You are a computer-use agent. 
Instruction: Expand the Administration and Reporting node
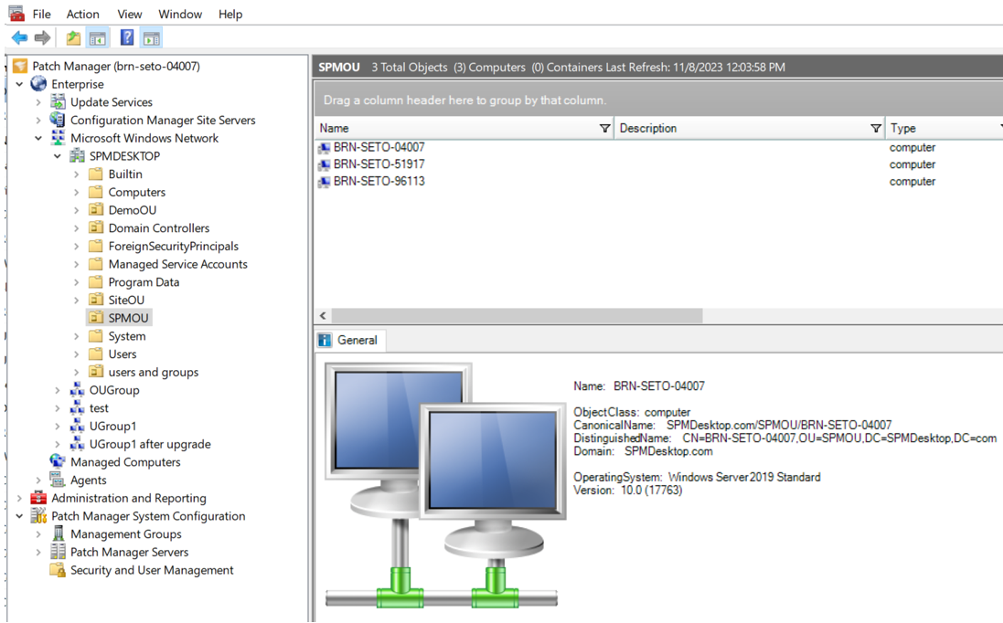[19, 499]
